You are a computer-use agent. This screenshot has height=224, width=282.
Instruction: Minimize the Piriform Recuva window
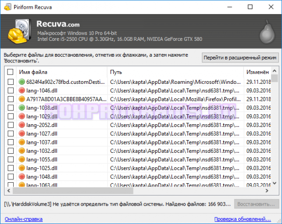229,7
